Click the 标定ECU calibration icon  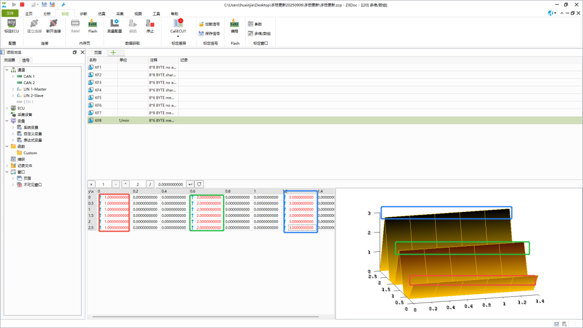click(x=12, y=25)
